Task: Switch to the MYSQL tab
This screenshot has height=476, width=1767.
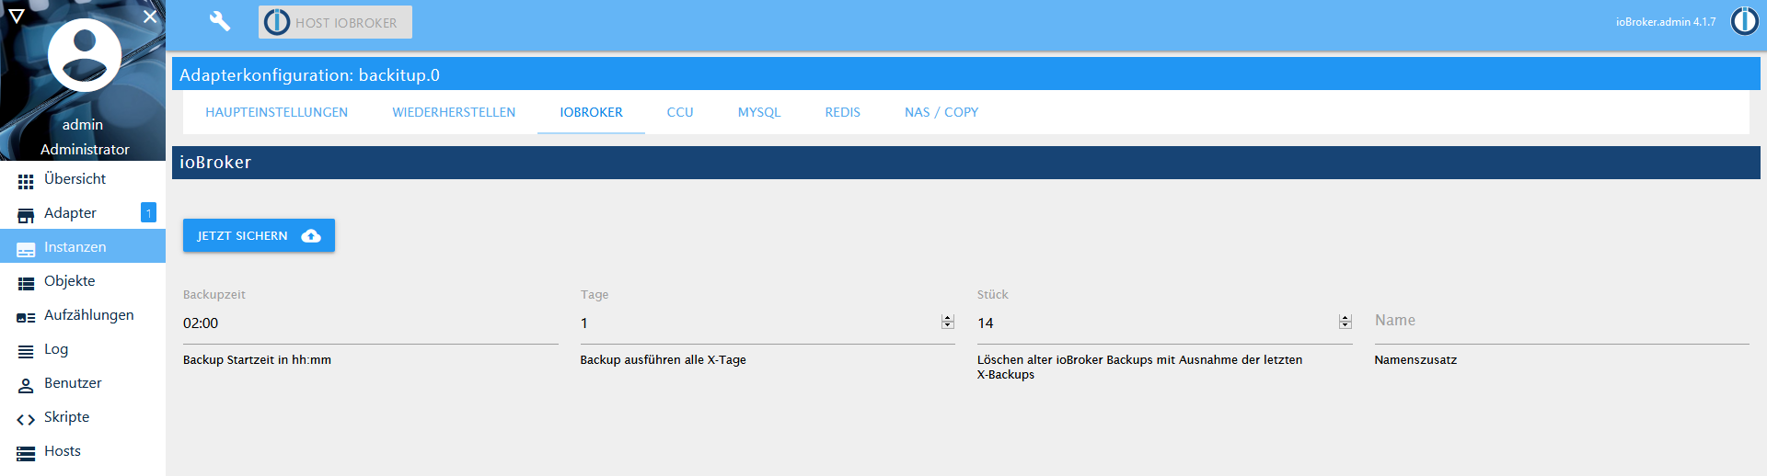Action: [759, 112]
